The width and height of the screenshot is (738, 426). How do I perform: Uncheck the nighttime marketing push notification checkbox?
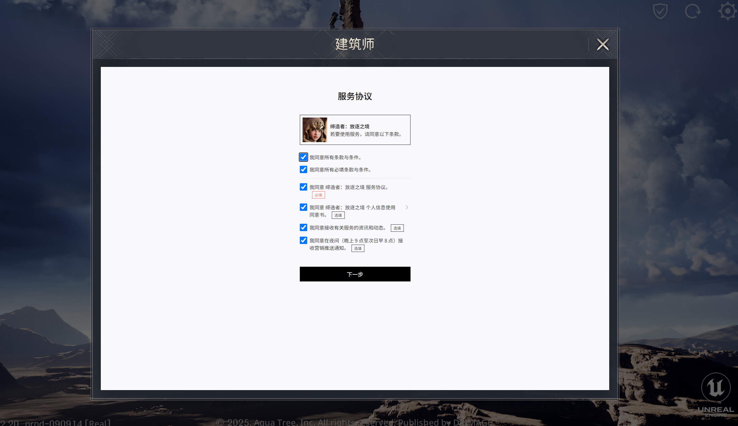[x=303, y=240]
